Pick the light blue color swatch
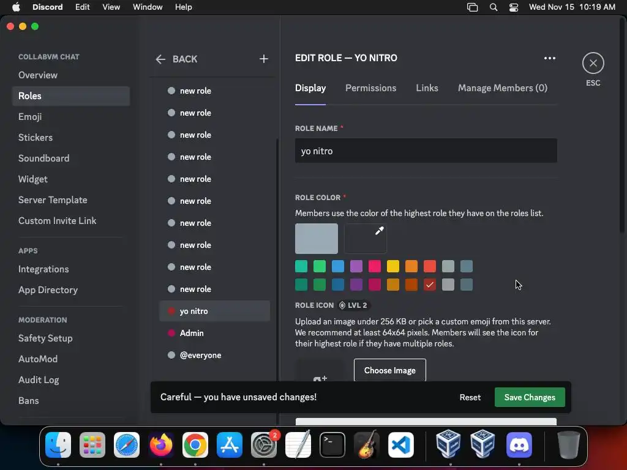The image size is (627, 470). pos(337,266)
